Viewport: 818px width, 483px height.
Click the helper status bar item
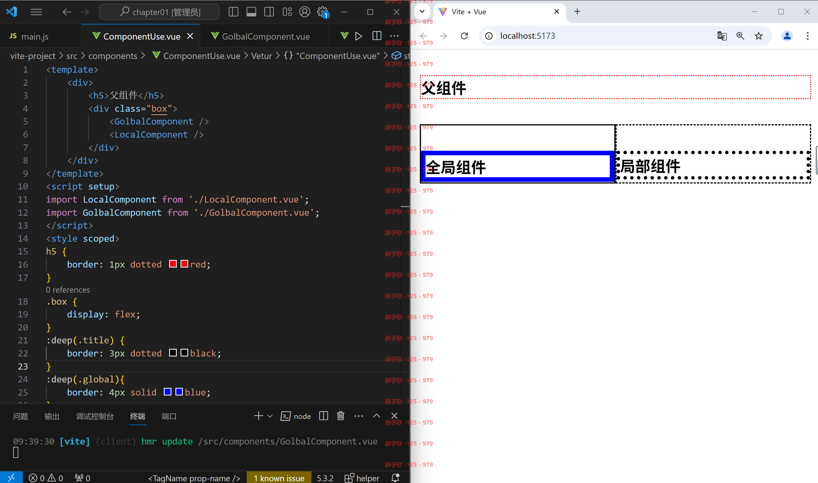point(362,478)
